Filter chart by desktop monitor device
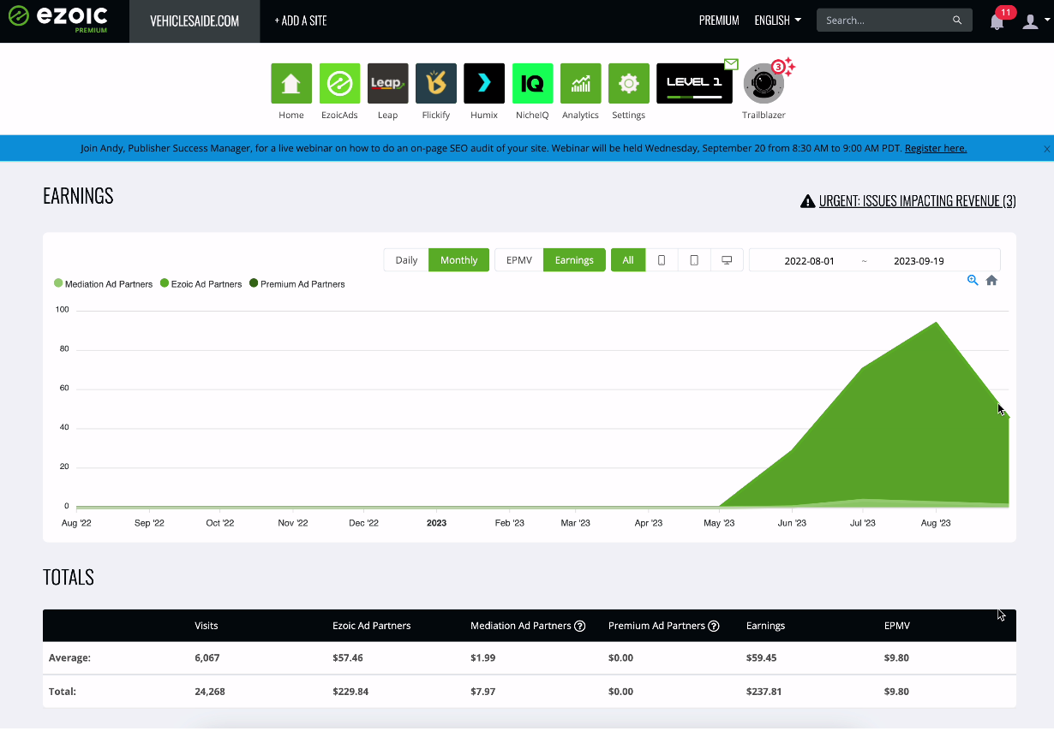Image resolution: width=1054 pixels, height=731 pixels. [x=727, y=260]
